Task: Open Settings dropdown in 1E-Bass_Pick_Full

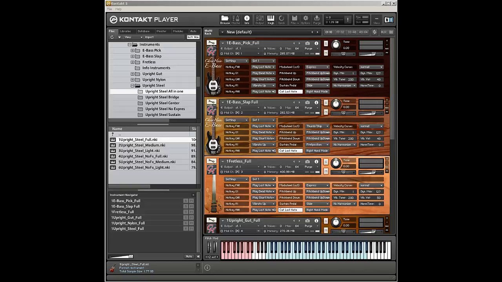Action: coord(236,61)
